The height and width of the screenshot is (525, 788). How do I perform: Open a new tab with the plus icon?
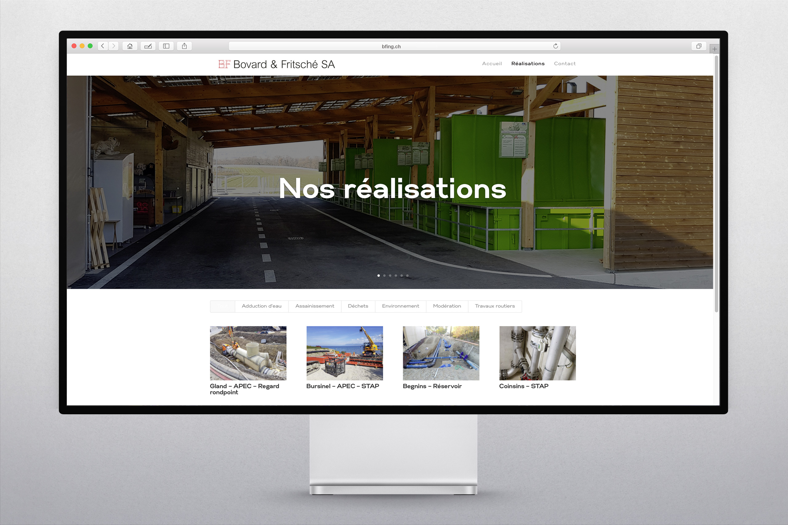(715, 49)
